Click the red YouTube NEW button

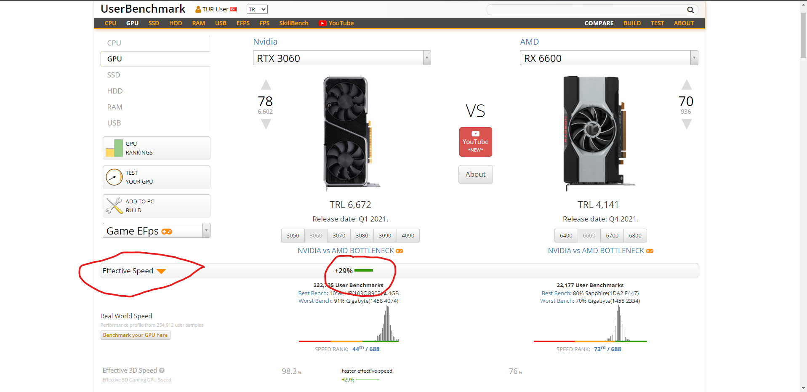[476, 142]
